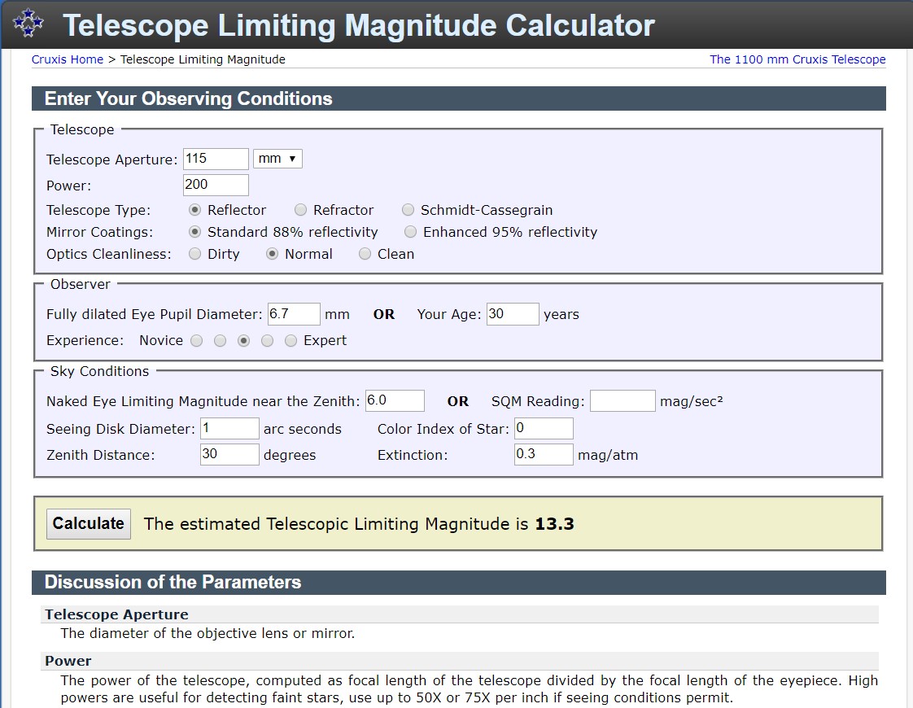Viewport: 913px width, 708px height.
Task: Click the Telescope Aperture input field
Action: (215, 158)
